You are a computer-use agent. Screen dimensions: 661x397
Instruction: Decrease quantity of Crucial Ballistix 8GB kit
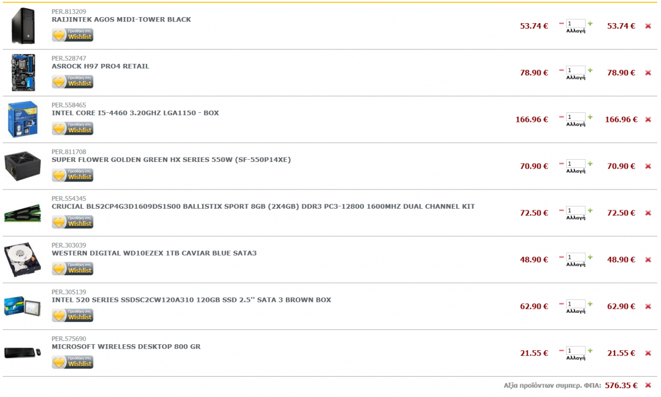561,210
